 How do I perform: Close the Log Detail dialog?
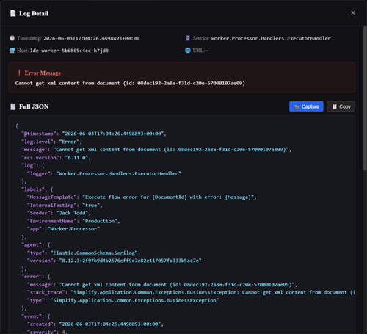[x=353, y=12]
